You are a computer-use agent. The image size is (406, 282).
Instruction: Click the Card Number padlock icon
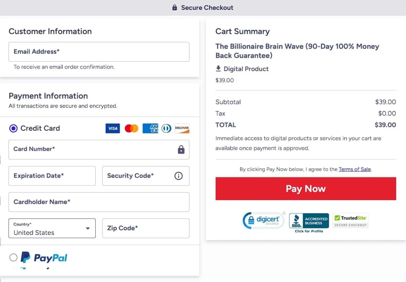181,149
